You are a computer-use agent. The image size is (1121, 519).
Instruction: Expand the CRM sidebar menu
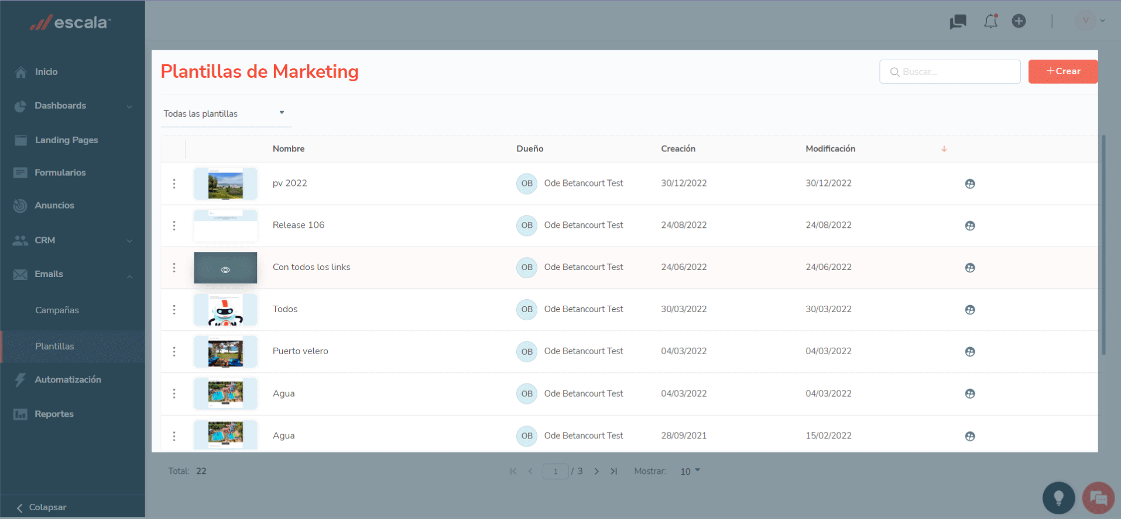[73, 240]
